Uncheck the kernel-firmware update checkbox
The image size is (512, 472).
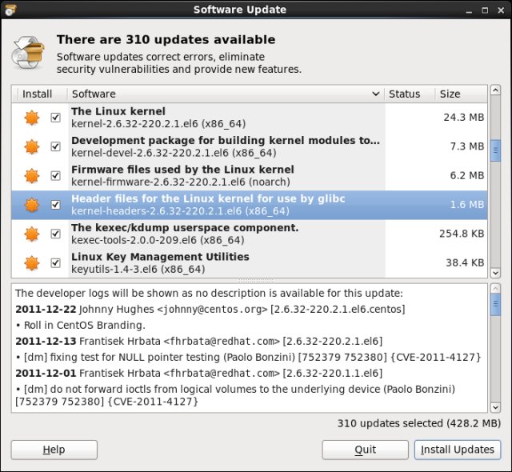tap(55, 176)
